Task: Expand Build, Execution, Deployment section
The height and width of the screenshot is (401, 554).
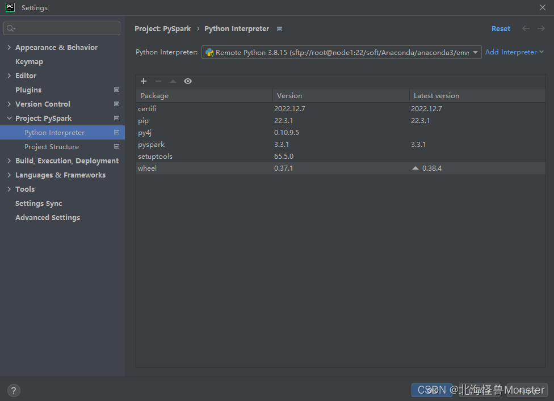Action: pos(9,161)
